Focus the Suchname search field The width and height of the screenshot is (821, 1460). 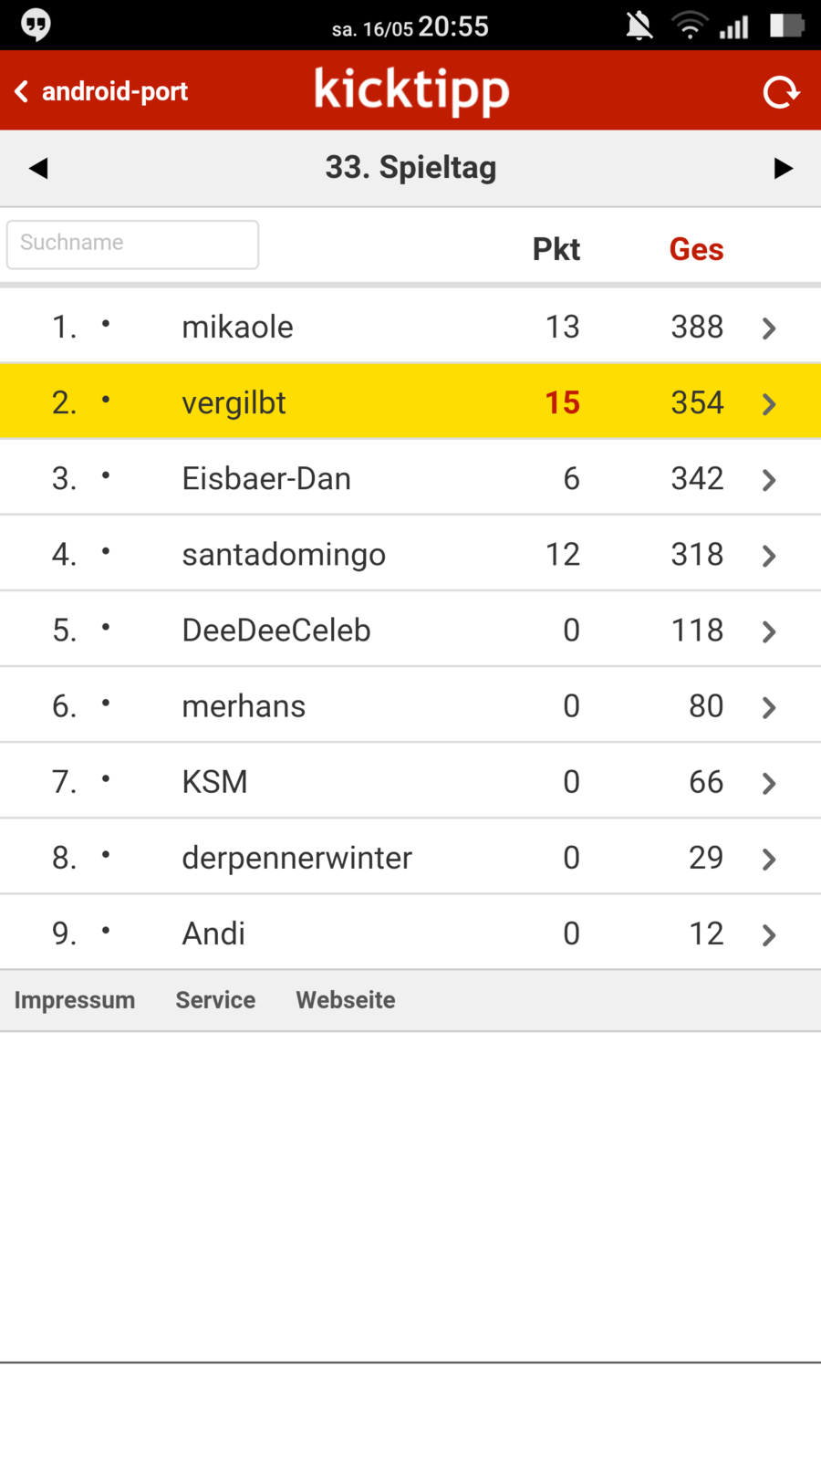(133, 244)
